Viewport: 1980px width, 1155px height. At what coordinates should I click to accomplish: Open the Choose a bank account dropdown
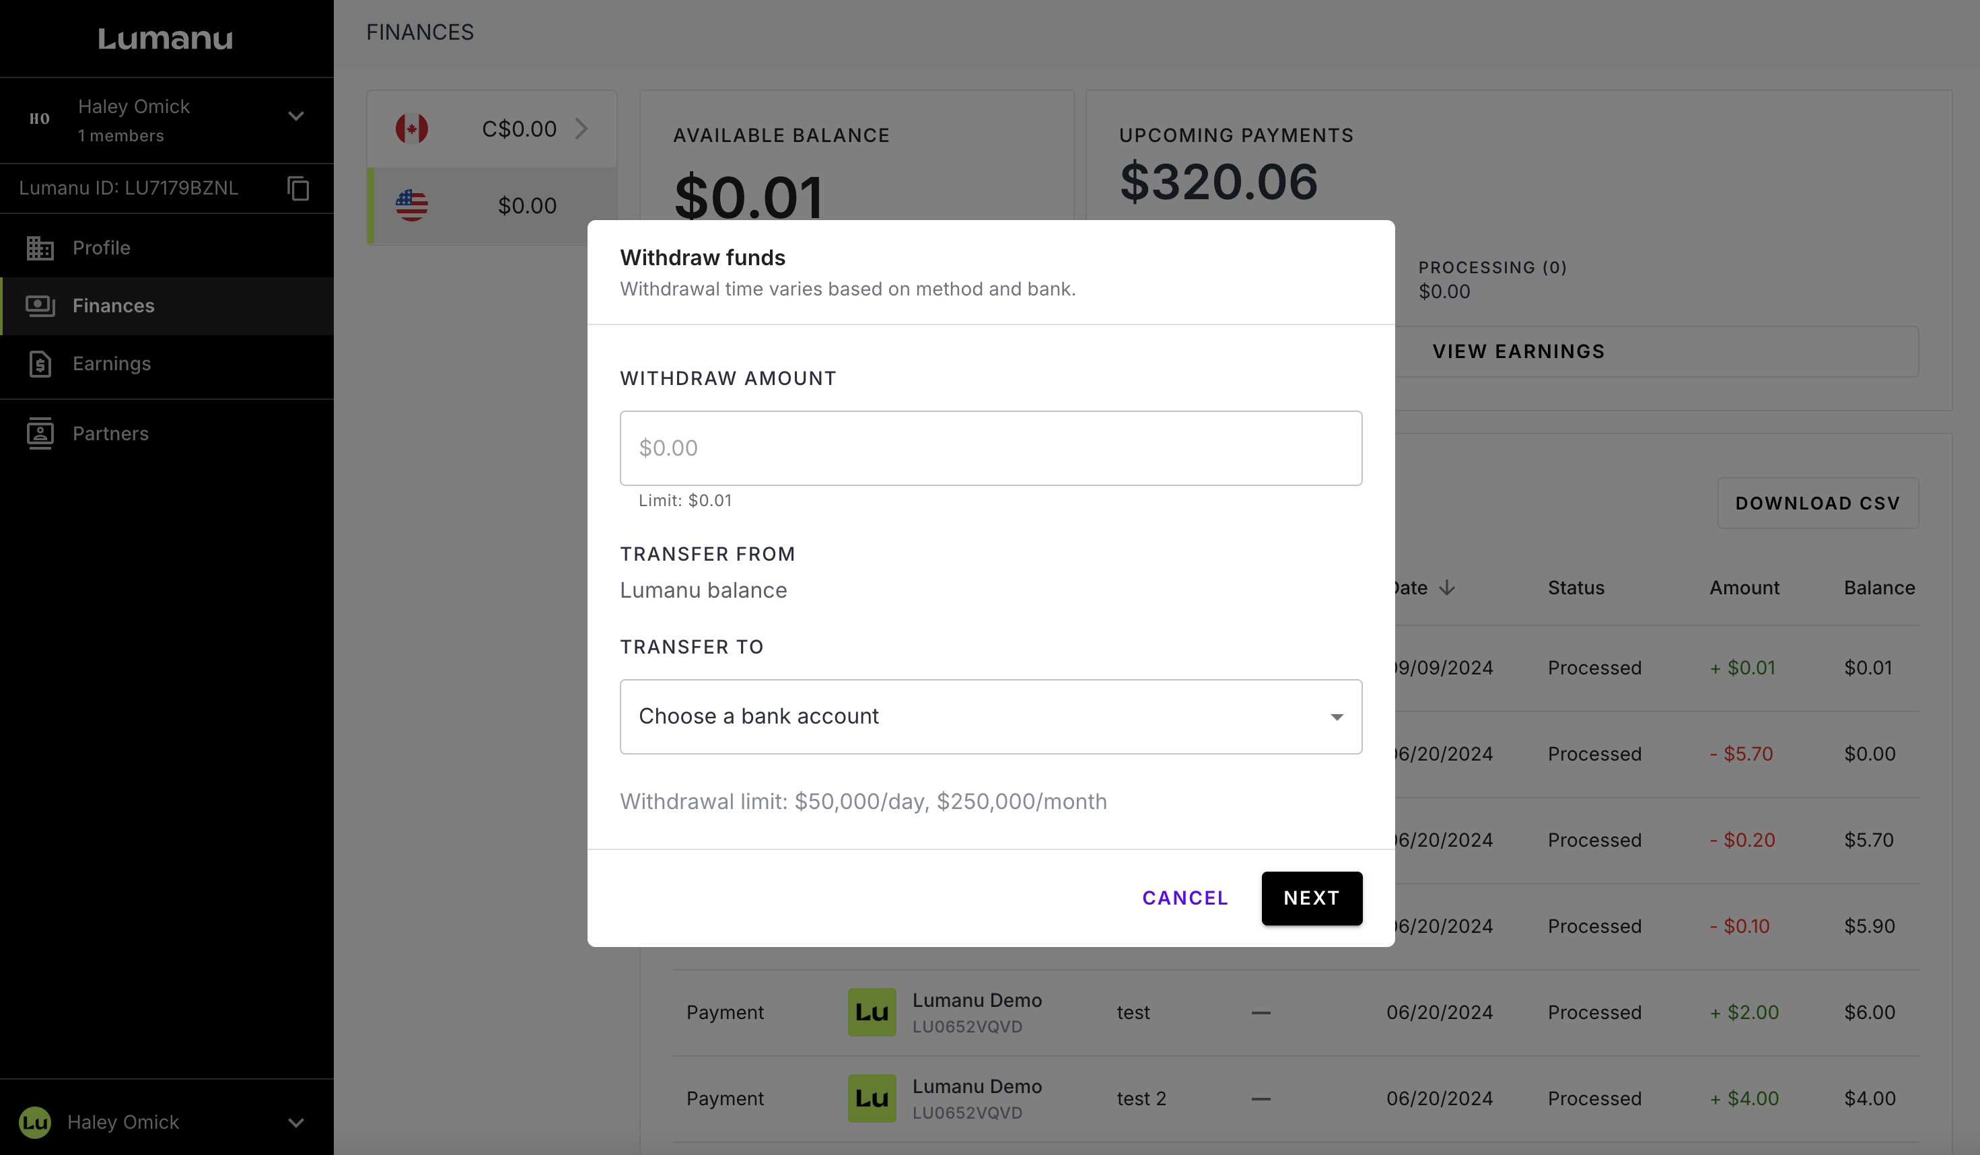990,717
